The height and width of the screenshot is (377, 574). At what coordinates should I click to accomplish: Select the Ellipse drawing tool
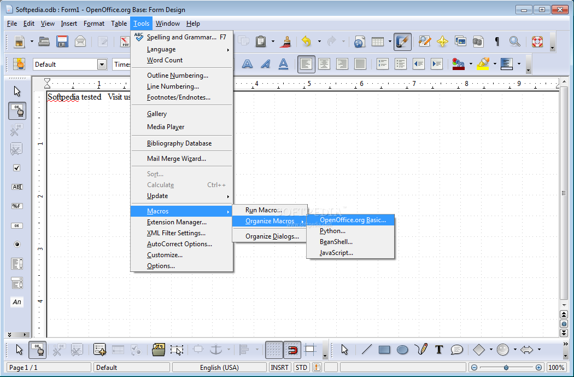pos(402,350)
